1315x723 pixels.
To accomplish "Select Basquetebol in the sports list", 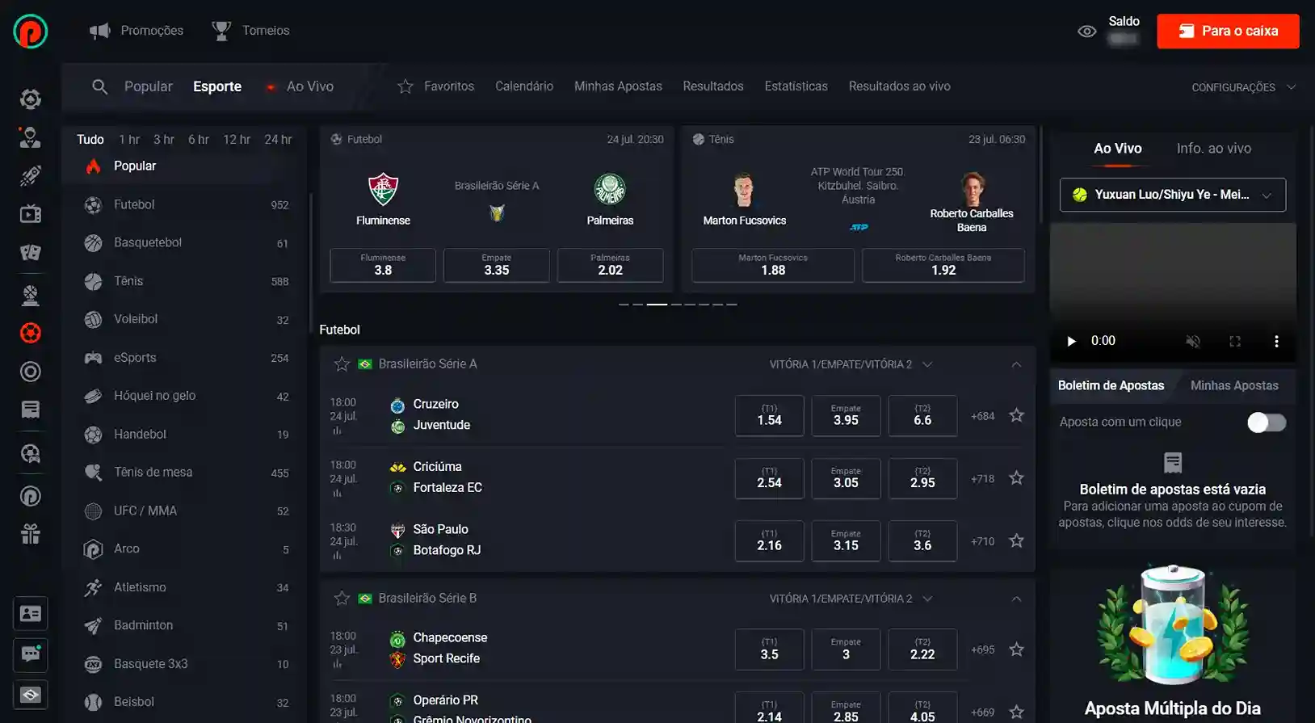I will tap(187, 243).
